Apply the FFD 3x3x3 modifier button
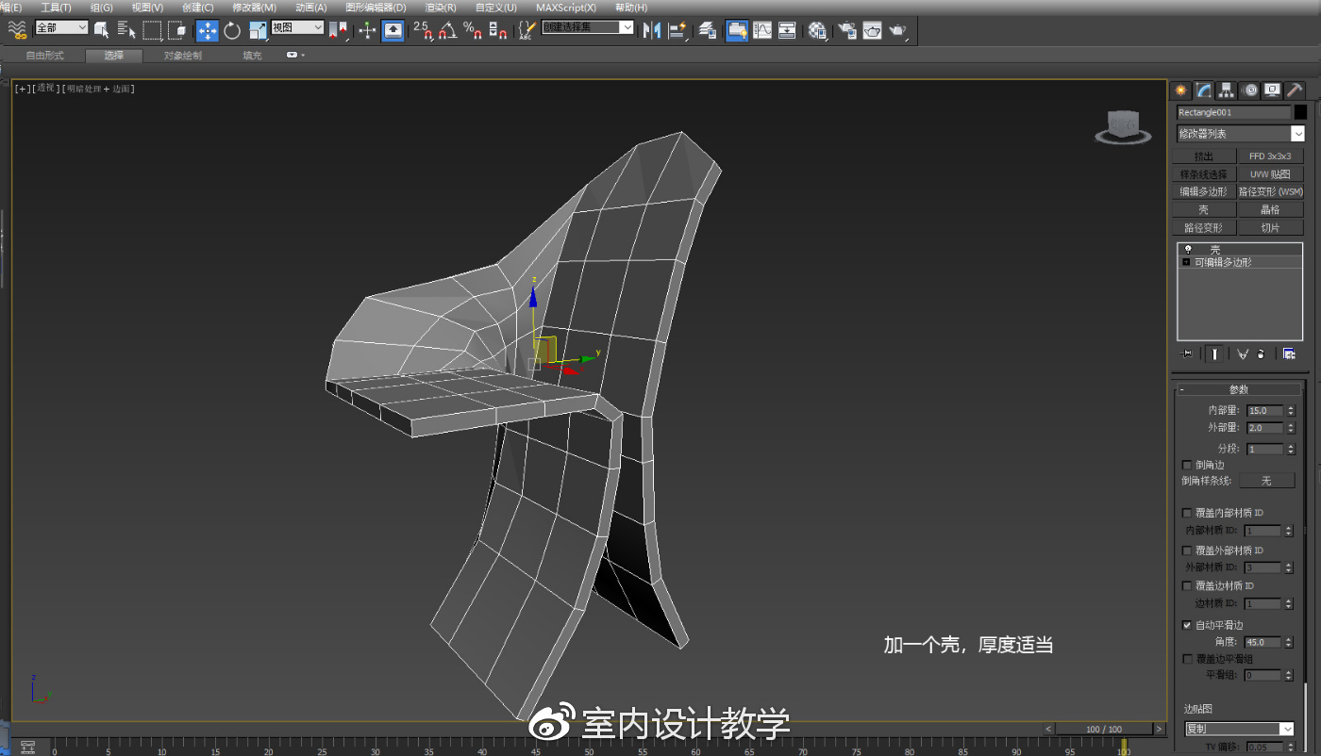Screen dimensions: 1321x756 pos(1271,155)
